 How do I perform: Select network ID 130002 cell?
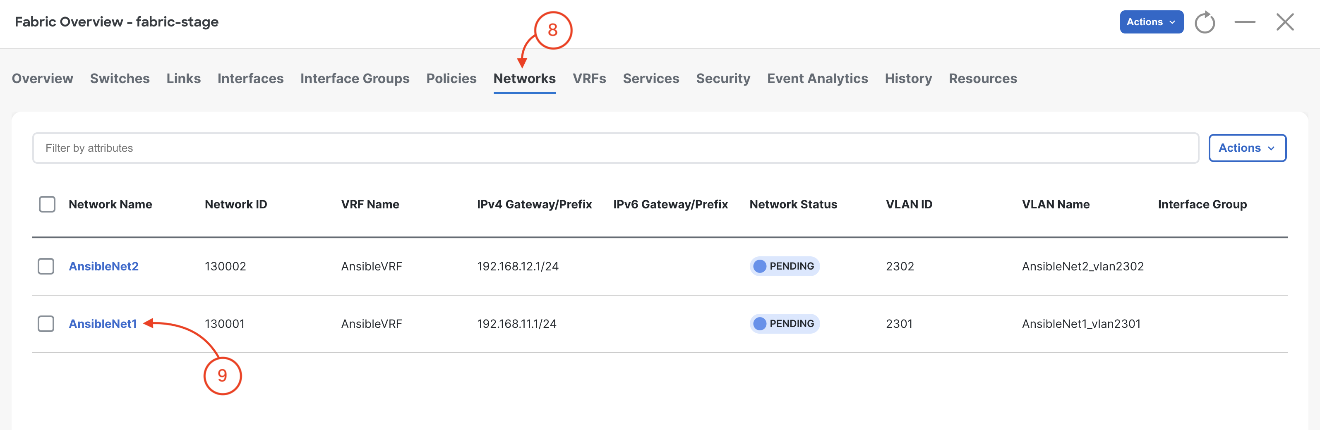coord(226,266)
